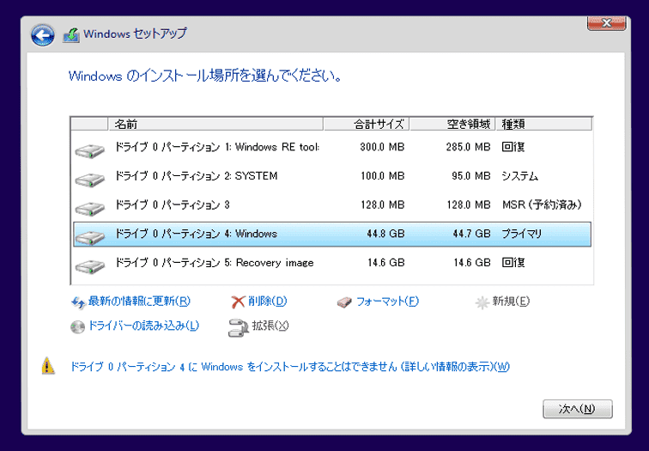Click the 拡張(X) extend link
This screenshot has width=649, height=451.
(x=270, y=326)
